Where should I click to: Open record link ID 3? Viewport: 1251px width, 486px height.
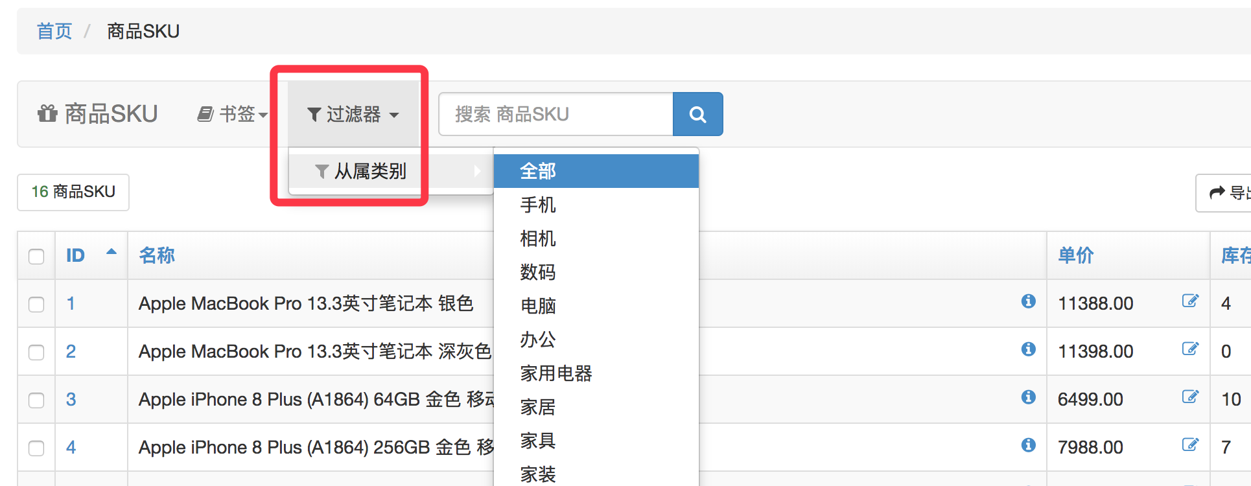[x=71, y=399]
